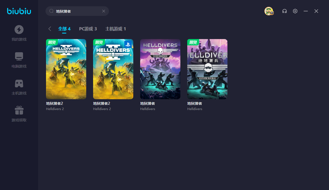Minimize the biubiu window
This screenshot has height=190, width=329.
[306, 11]
